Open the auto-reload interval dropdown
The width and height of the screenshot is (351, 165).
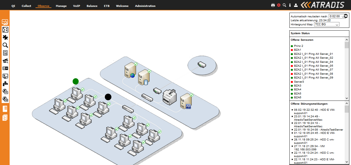337,16
